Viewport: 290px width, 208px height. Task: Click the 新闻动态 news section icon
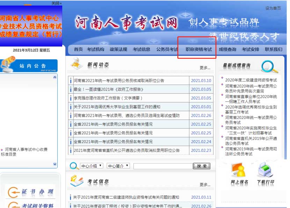pos(77,63)
